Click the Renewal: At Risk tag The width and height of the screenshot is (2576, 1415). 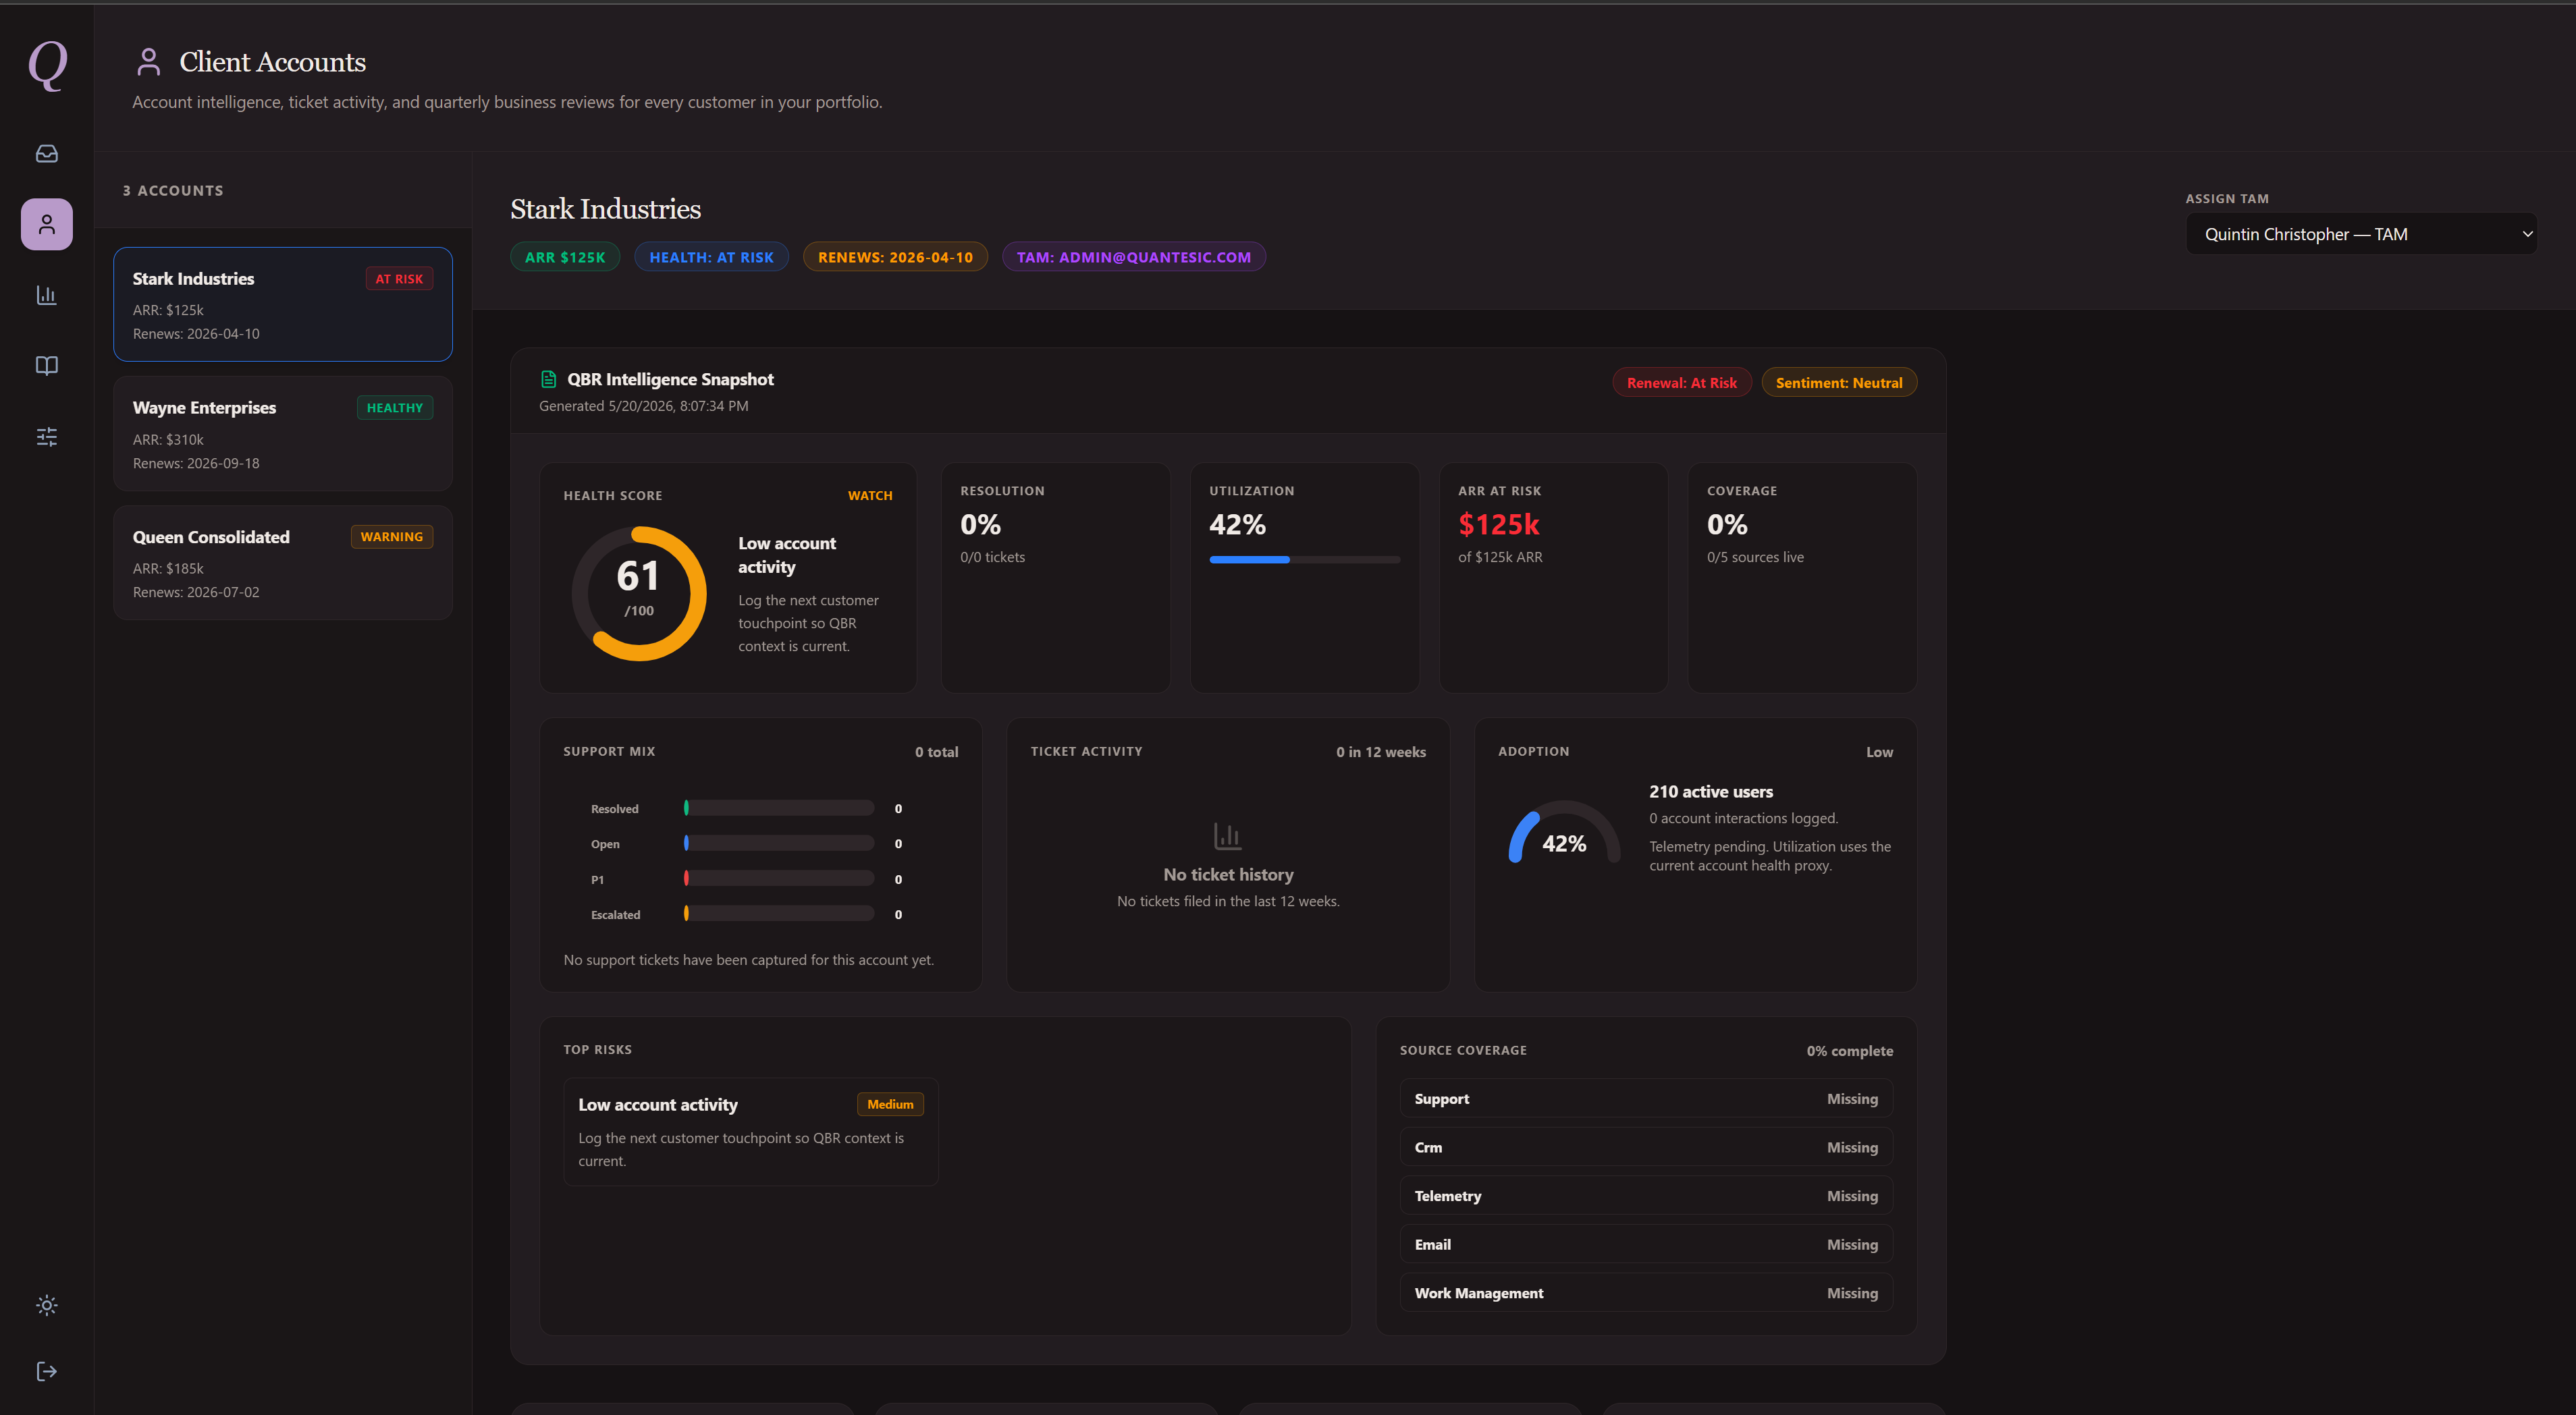coord(1681,383)
